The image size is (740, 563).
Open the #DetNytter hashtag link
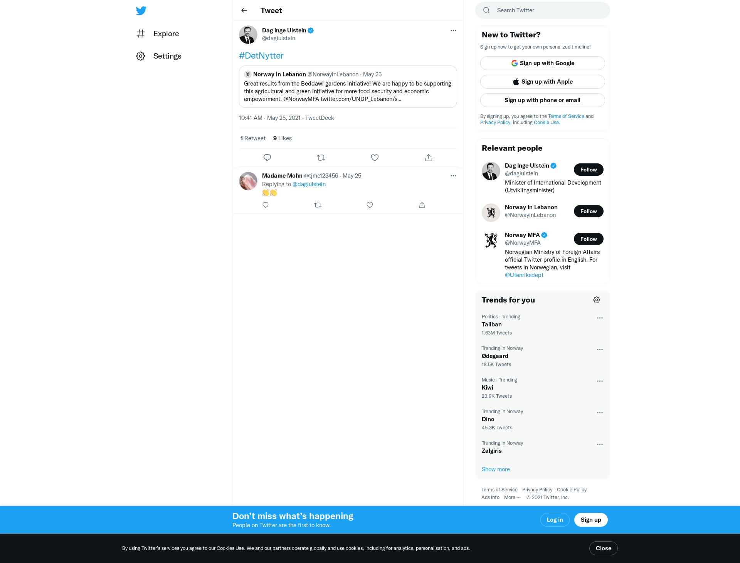tap(261, 55)
